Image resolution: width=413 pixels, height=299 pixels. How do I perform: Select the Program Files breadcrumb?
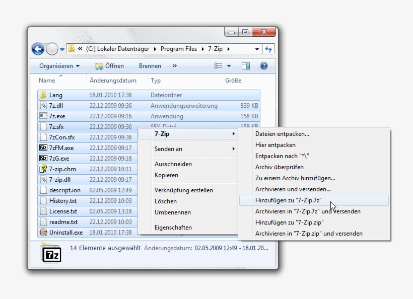click(x=179, y=49)
